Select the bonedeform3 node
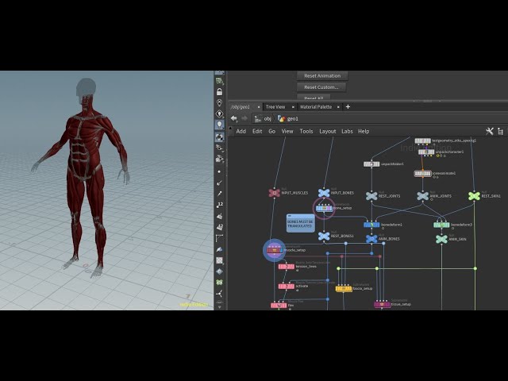The image size is (508, 381). pos(441,225)
